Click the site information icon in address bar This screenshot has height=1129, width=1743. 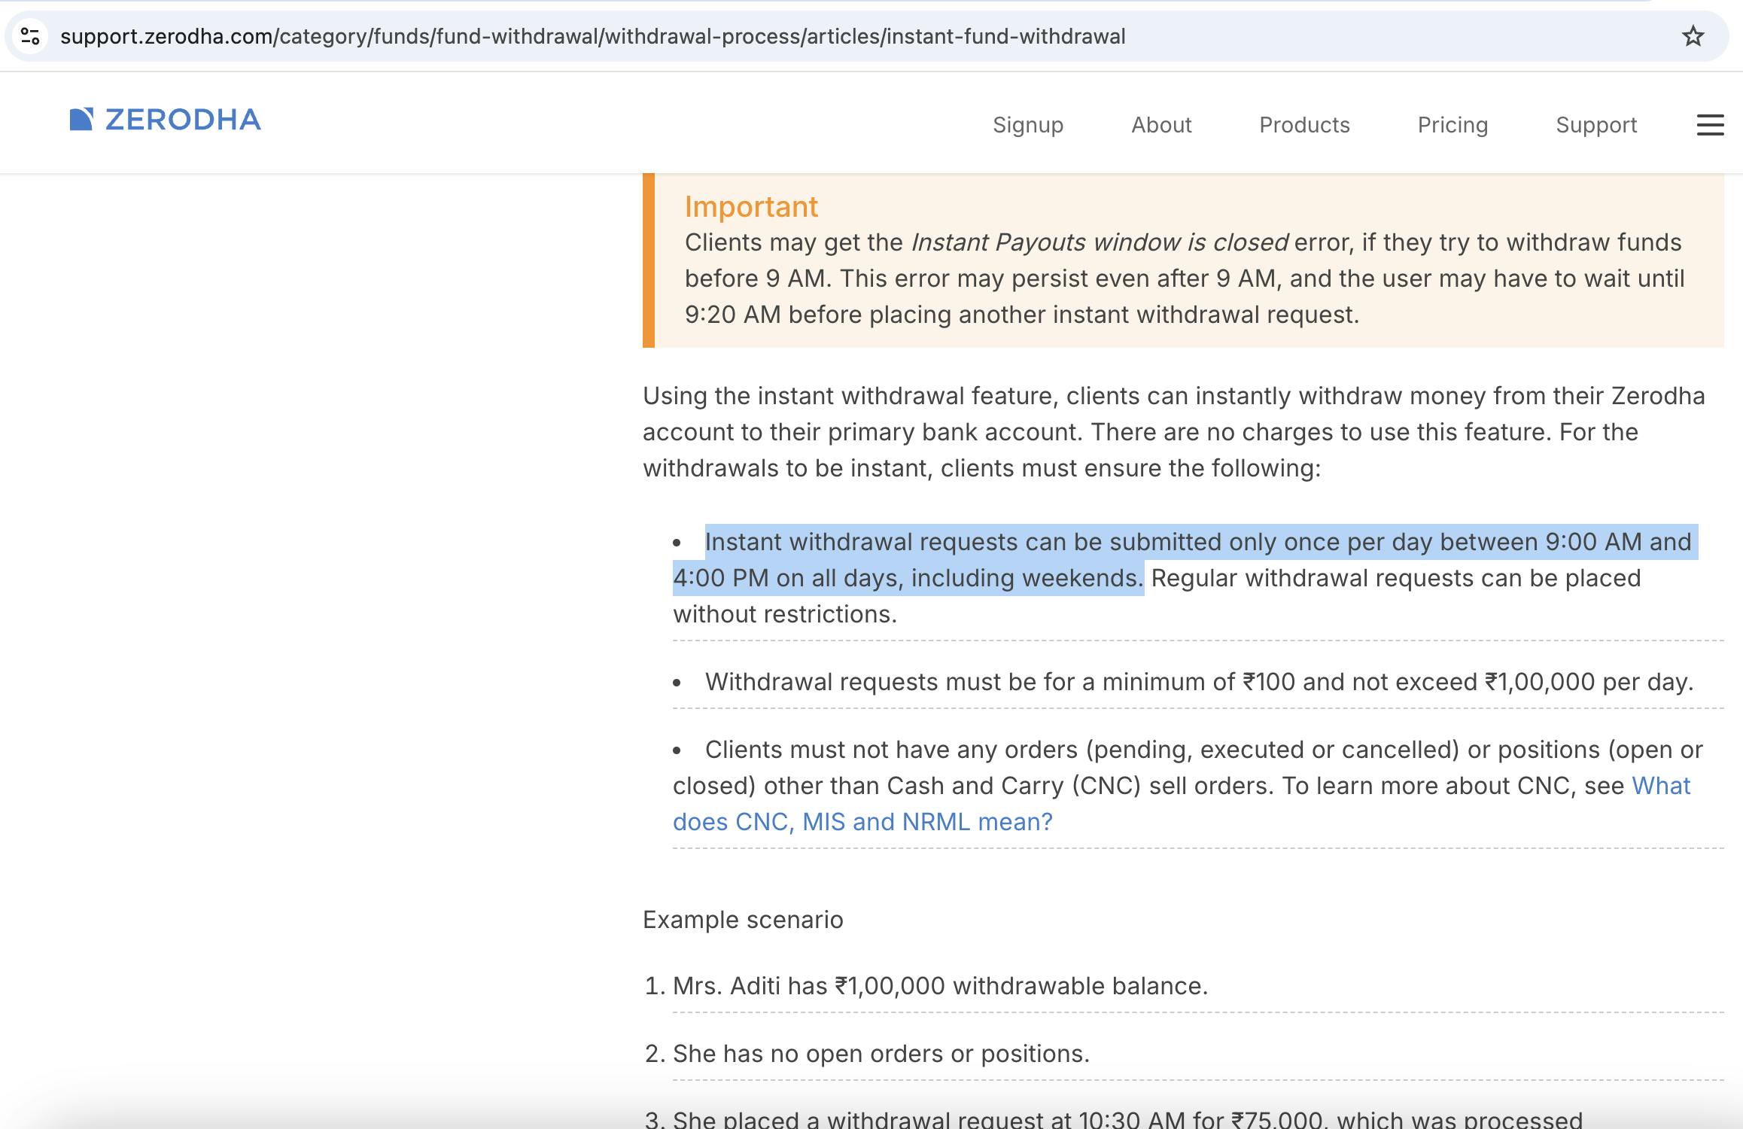[x=30, y=36]
